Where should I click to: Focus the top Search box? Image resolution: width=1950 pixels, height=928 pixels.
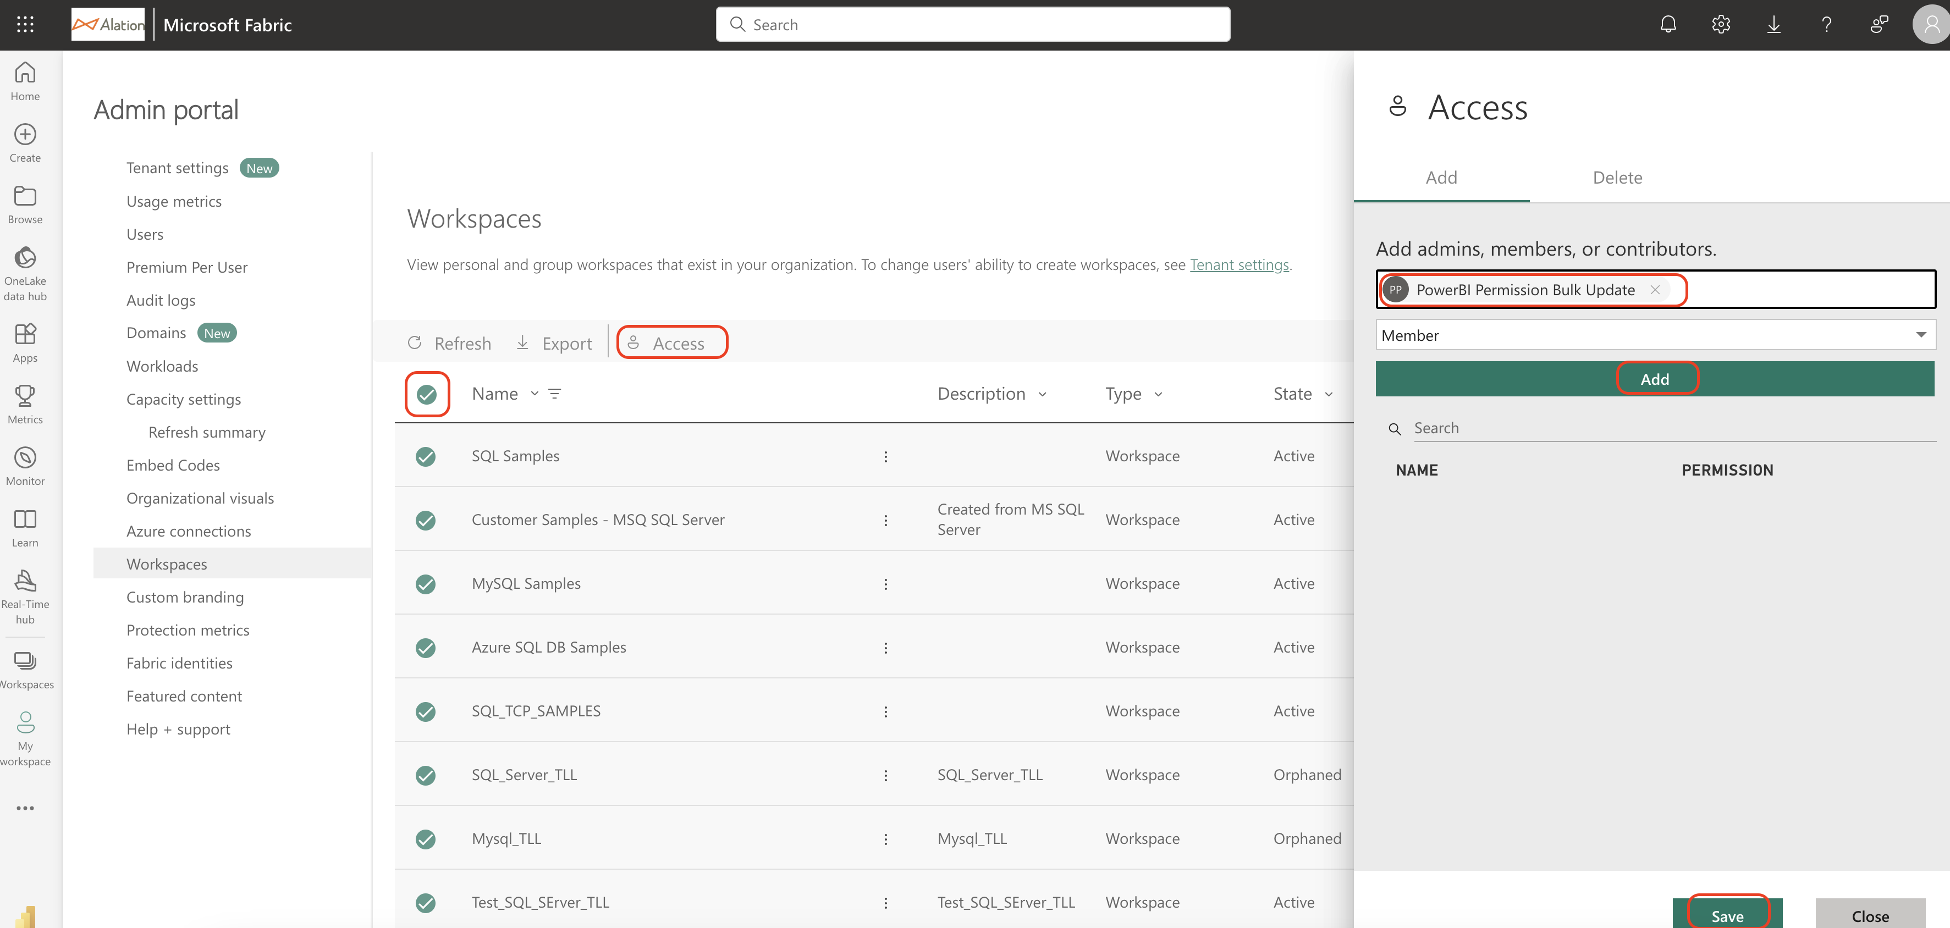tap(973, 24)
